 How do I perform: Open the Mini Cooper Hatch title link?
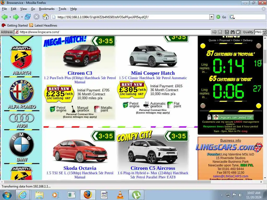(153, 73)
